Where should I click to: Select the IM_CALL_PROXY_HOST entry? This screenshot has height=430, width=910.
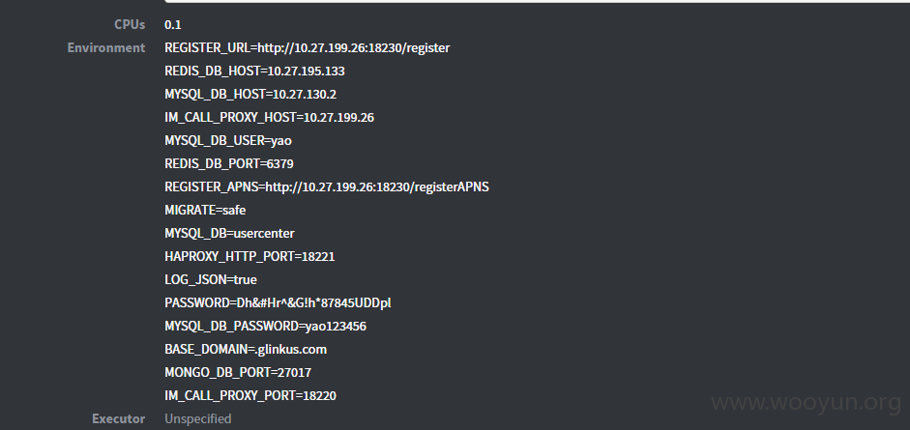coord(269,117)
